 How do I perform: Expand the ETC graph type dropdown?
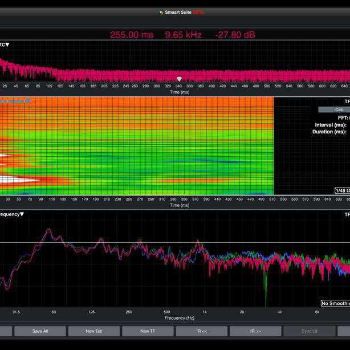[7, 44]
